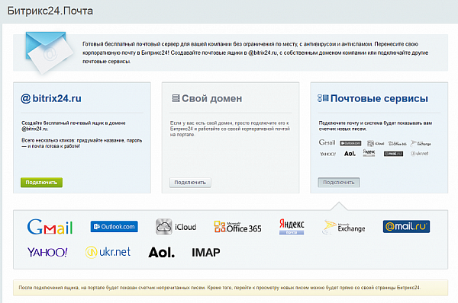
Task: Pick the iCloud service logo
Action: point(176,227)
